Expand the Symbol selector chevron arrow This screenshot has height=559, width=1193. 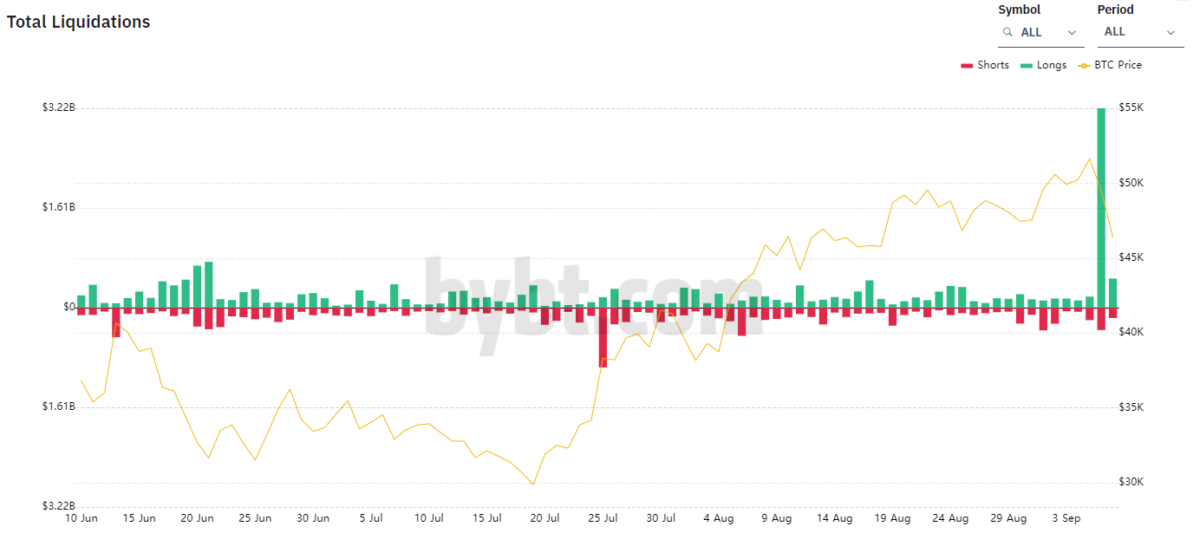1072,33
